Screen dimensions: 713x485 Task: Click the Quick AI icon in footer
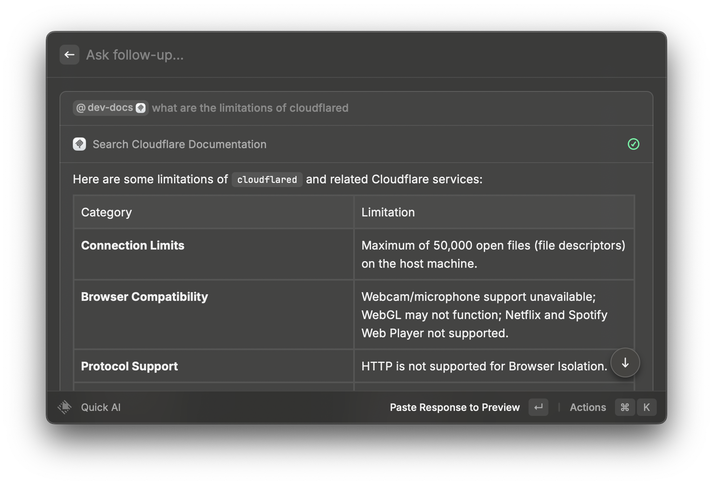pos(65,407)
